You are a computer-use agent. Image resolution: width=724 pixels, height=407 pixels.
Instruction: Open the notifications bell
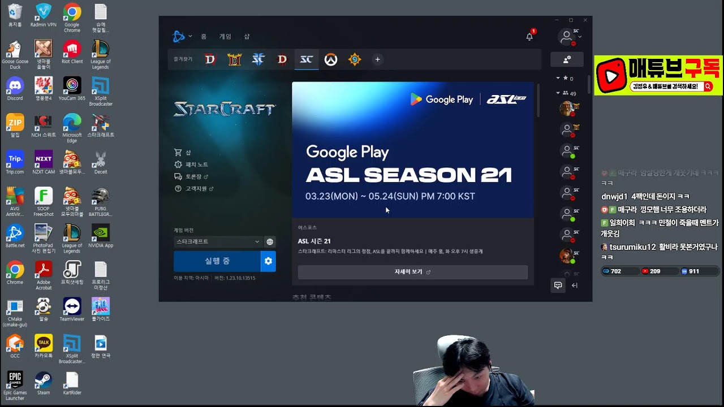(529, 37)
